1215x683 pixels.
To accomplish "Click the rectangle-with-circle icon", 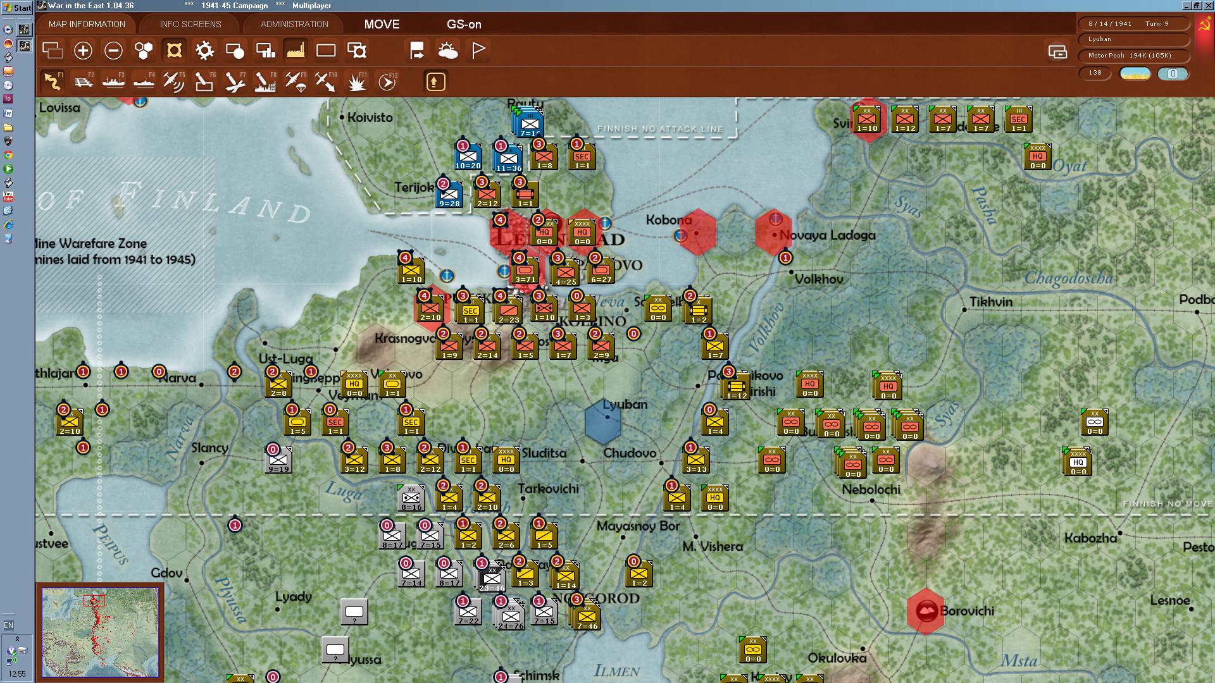I will pos(235,51).
